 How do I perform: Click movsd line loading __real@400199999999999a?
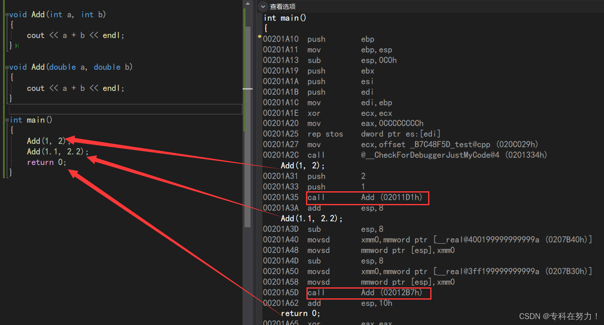coord(428,240)
